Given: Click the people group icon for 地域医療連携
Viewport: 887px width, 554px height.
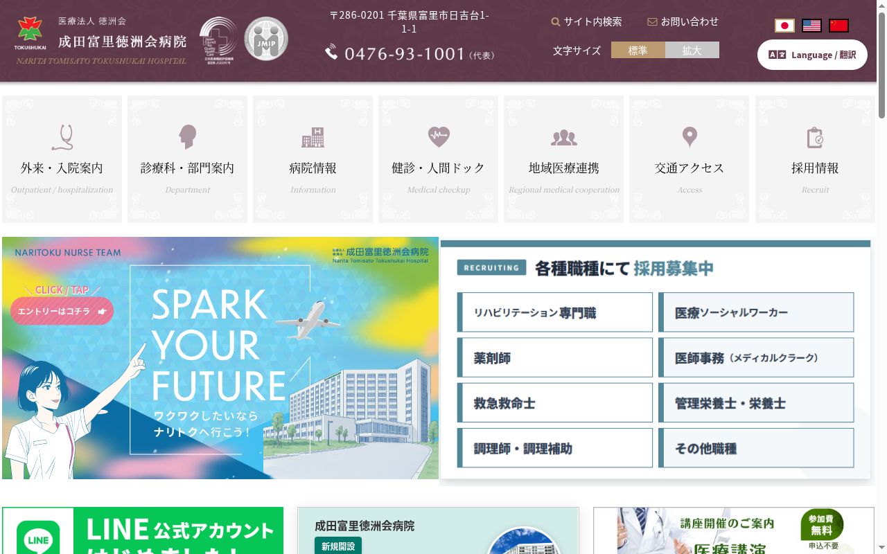Looking at the screenshot, I should (x=564, y=137).
